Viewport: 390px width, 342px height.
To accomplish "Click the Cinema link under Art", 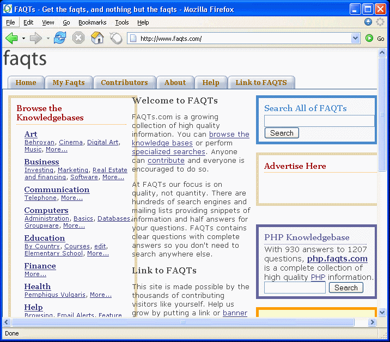I will (71, 142).
